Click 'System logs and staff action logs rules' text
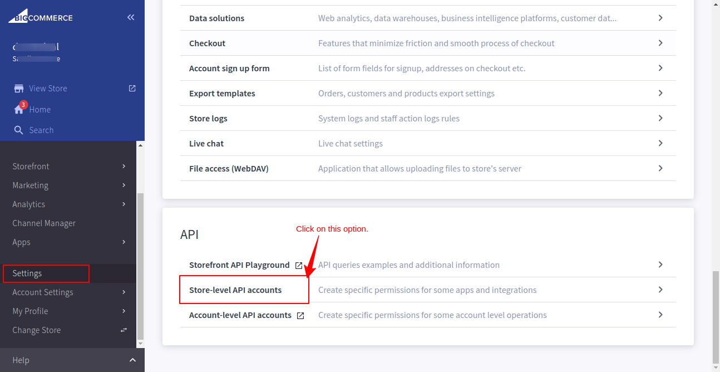Viewport: 720px width, 372px height. point(389,119)
